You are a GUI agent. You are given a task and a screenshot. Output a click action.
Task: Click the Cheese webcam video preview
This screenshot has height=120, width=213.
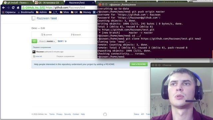(x=182, y=94)
